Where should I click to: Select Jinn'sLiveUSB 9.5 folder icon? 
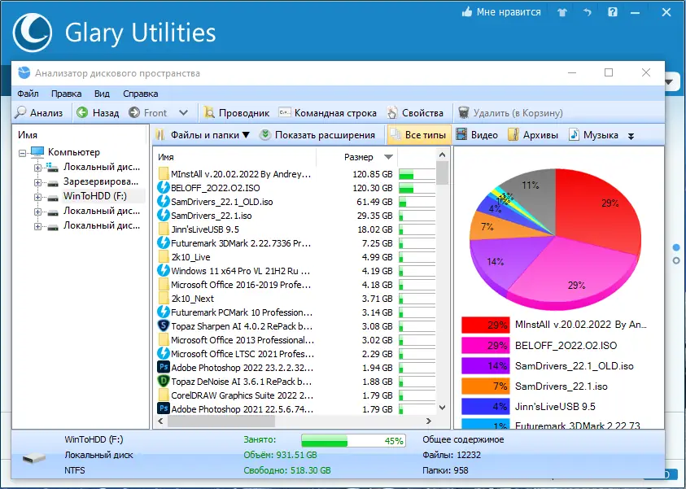164,229
